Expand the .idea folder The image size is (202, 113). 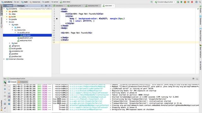[7, 14]
